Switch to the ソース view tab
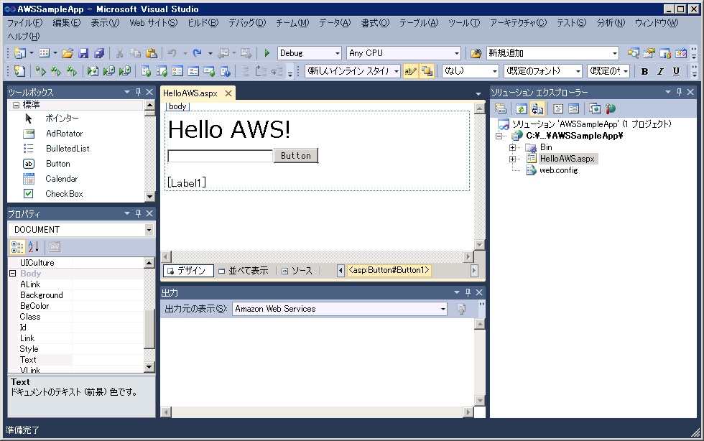The width and height of the screenshot is (704, 441). pos(297,271)
